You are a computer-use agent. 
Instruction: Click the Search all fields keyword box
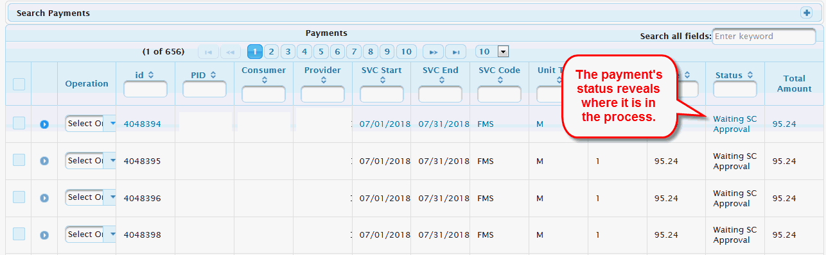point(764,37)
